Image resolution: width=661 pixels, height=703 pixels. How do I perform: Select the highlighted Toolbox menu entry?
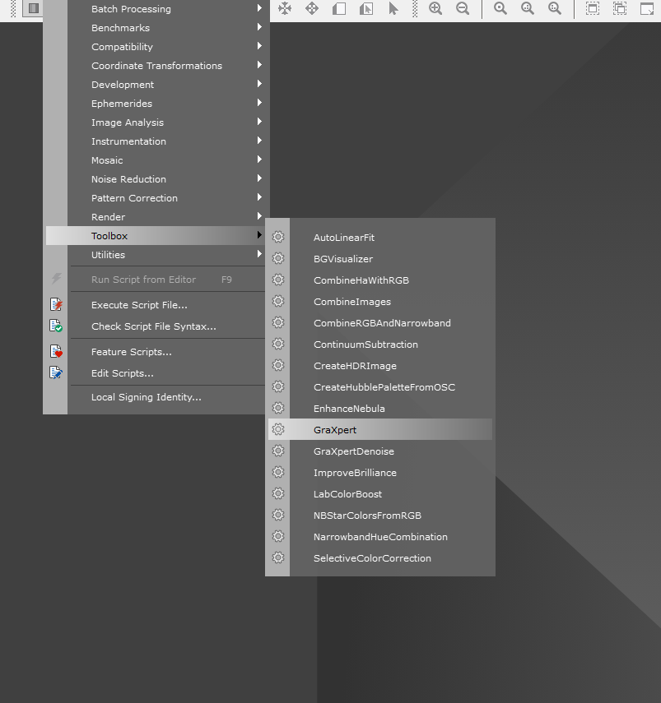click(156, 235)
